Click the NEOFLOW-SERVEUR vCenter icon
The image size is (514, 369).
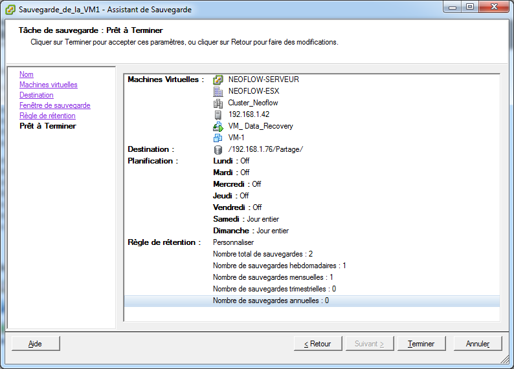218,80
